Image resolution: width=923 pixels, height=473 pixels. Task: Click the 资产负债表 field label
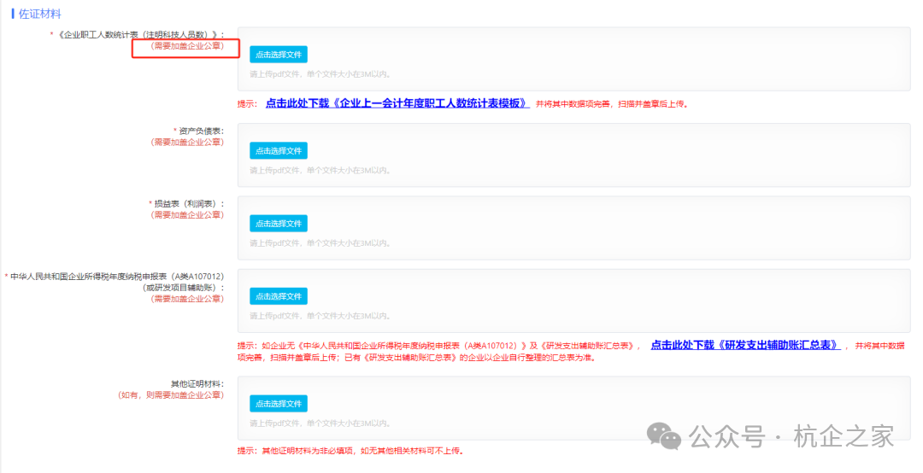[x=201, y=131]
